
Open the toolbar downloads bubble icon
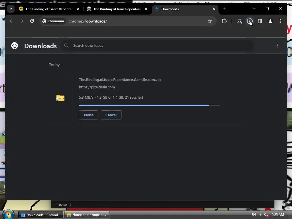250,21
